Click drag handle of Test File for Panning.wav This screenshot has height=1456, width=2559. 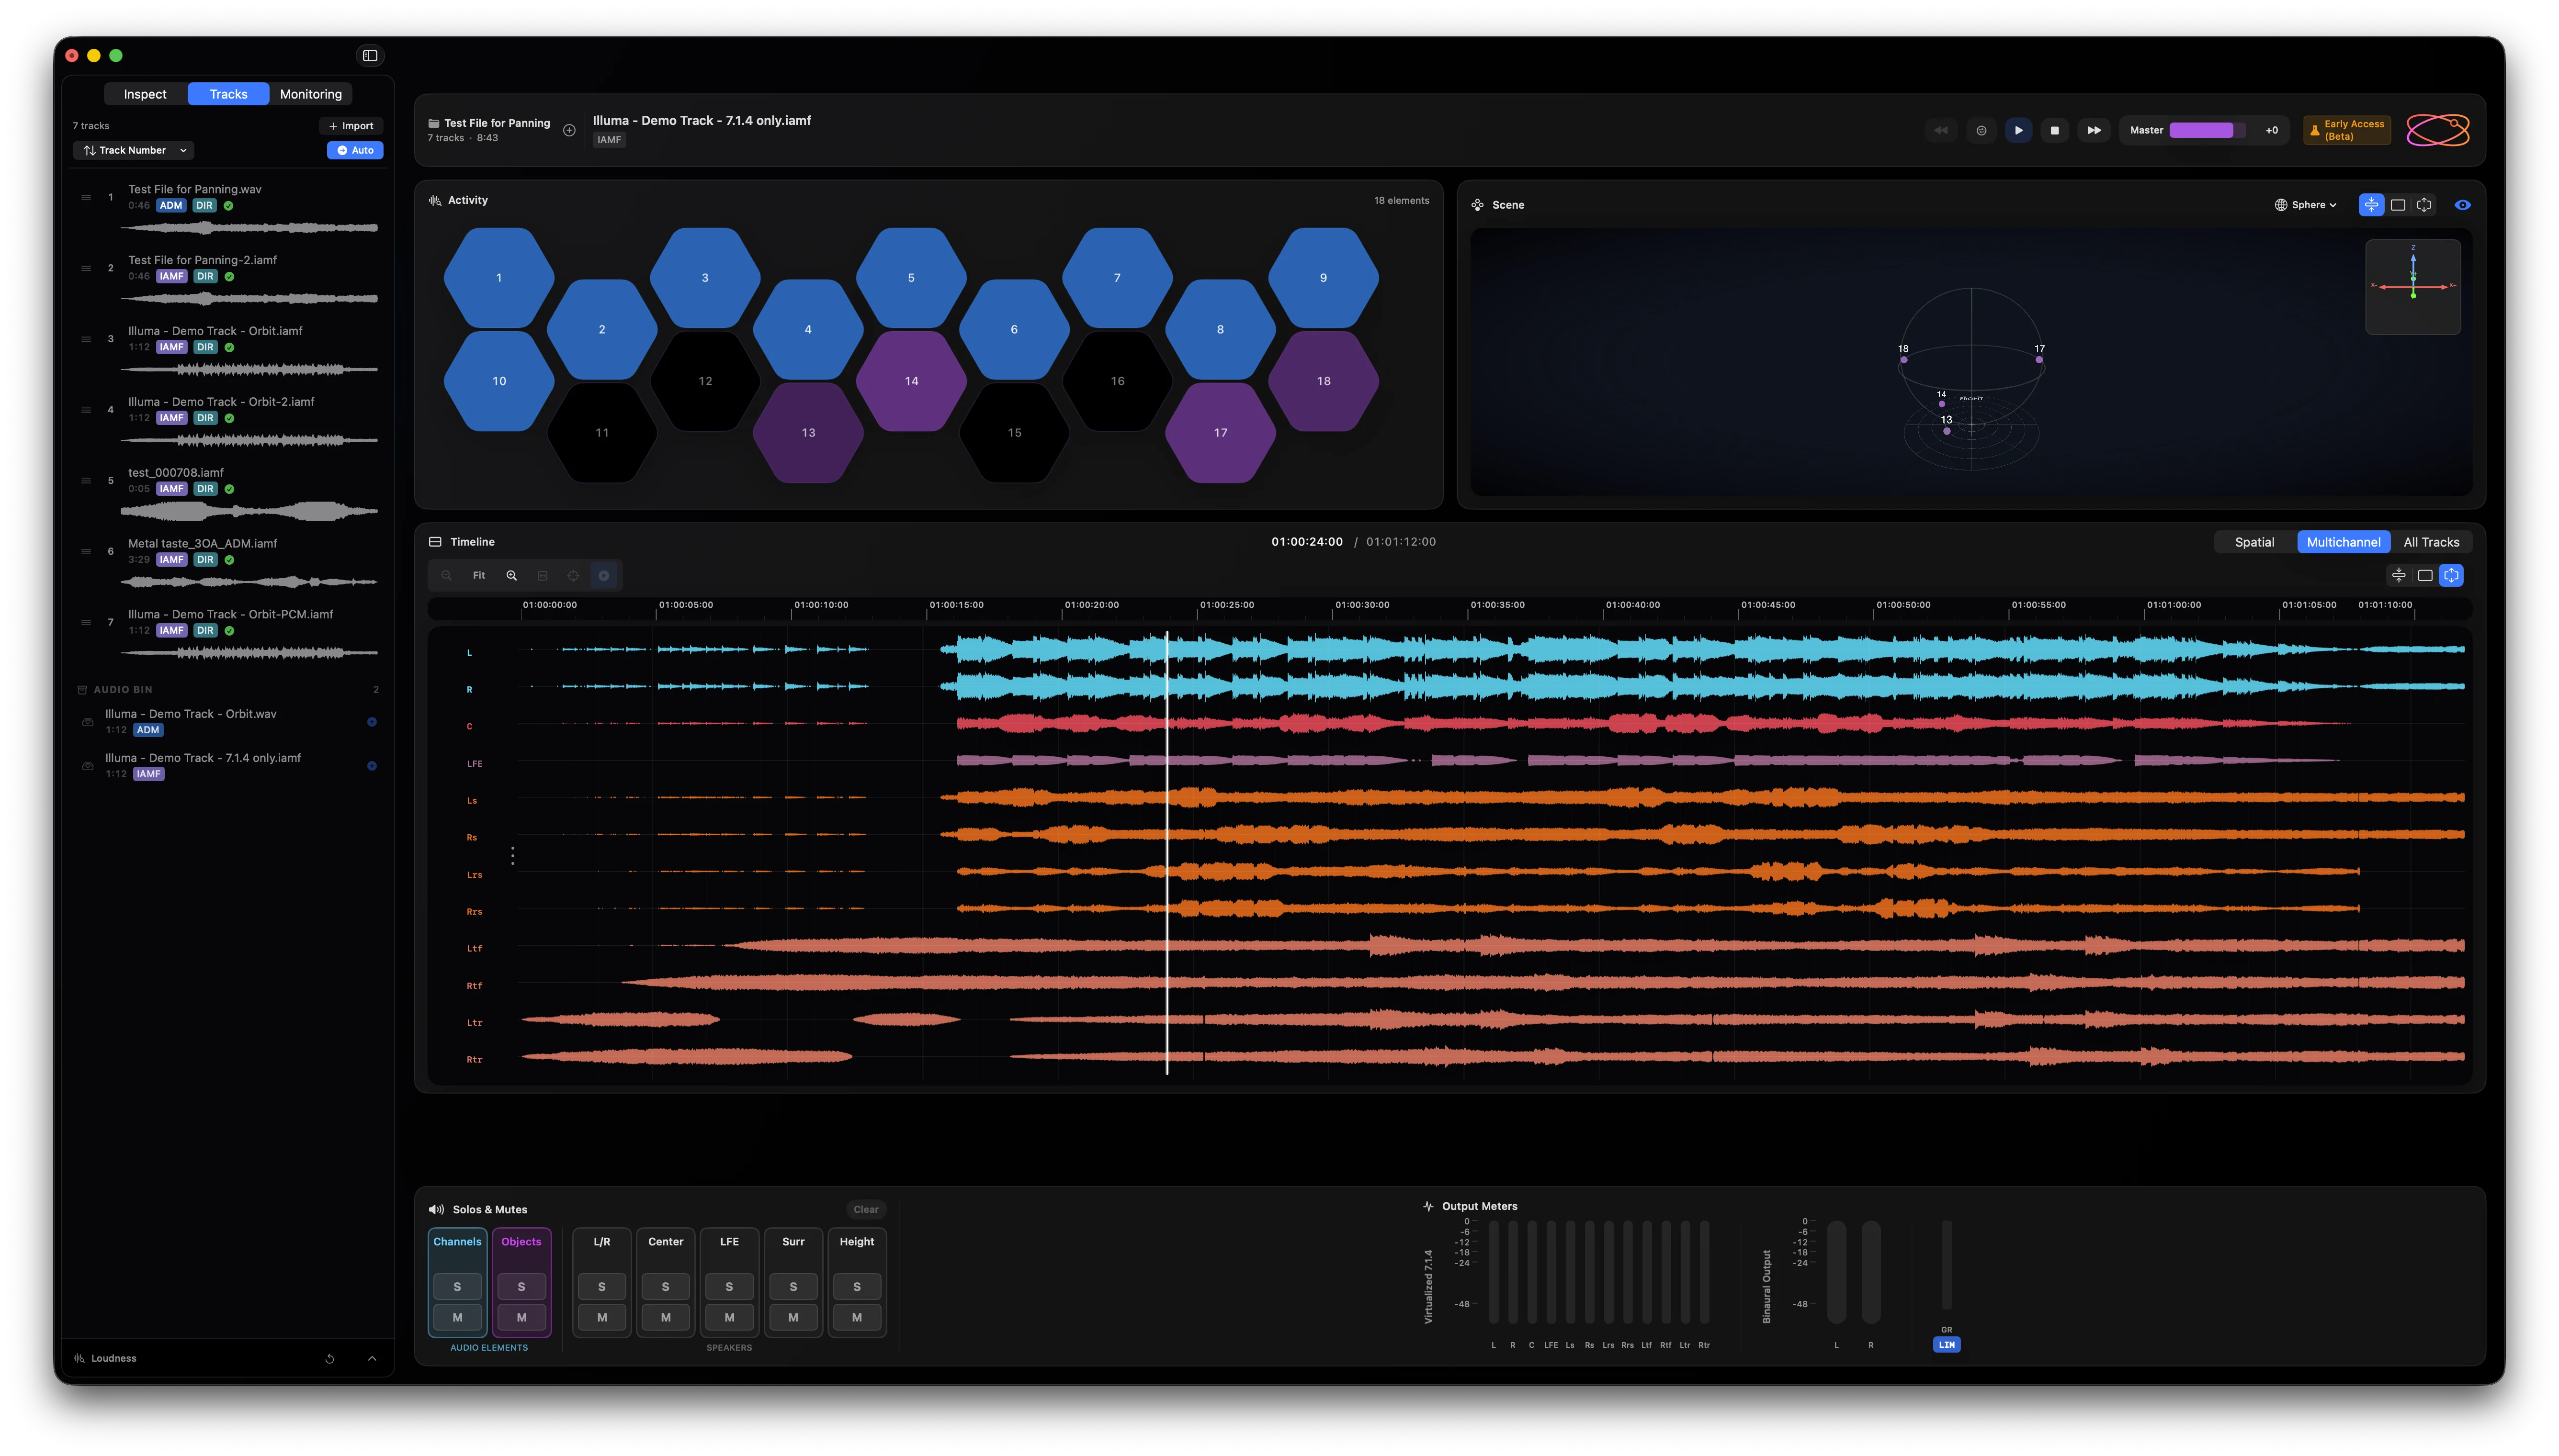point(86,197)
